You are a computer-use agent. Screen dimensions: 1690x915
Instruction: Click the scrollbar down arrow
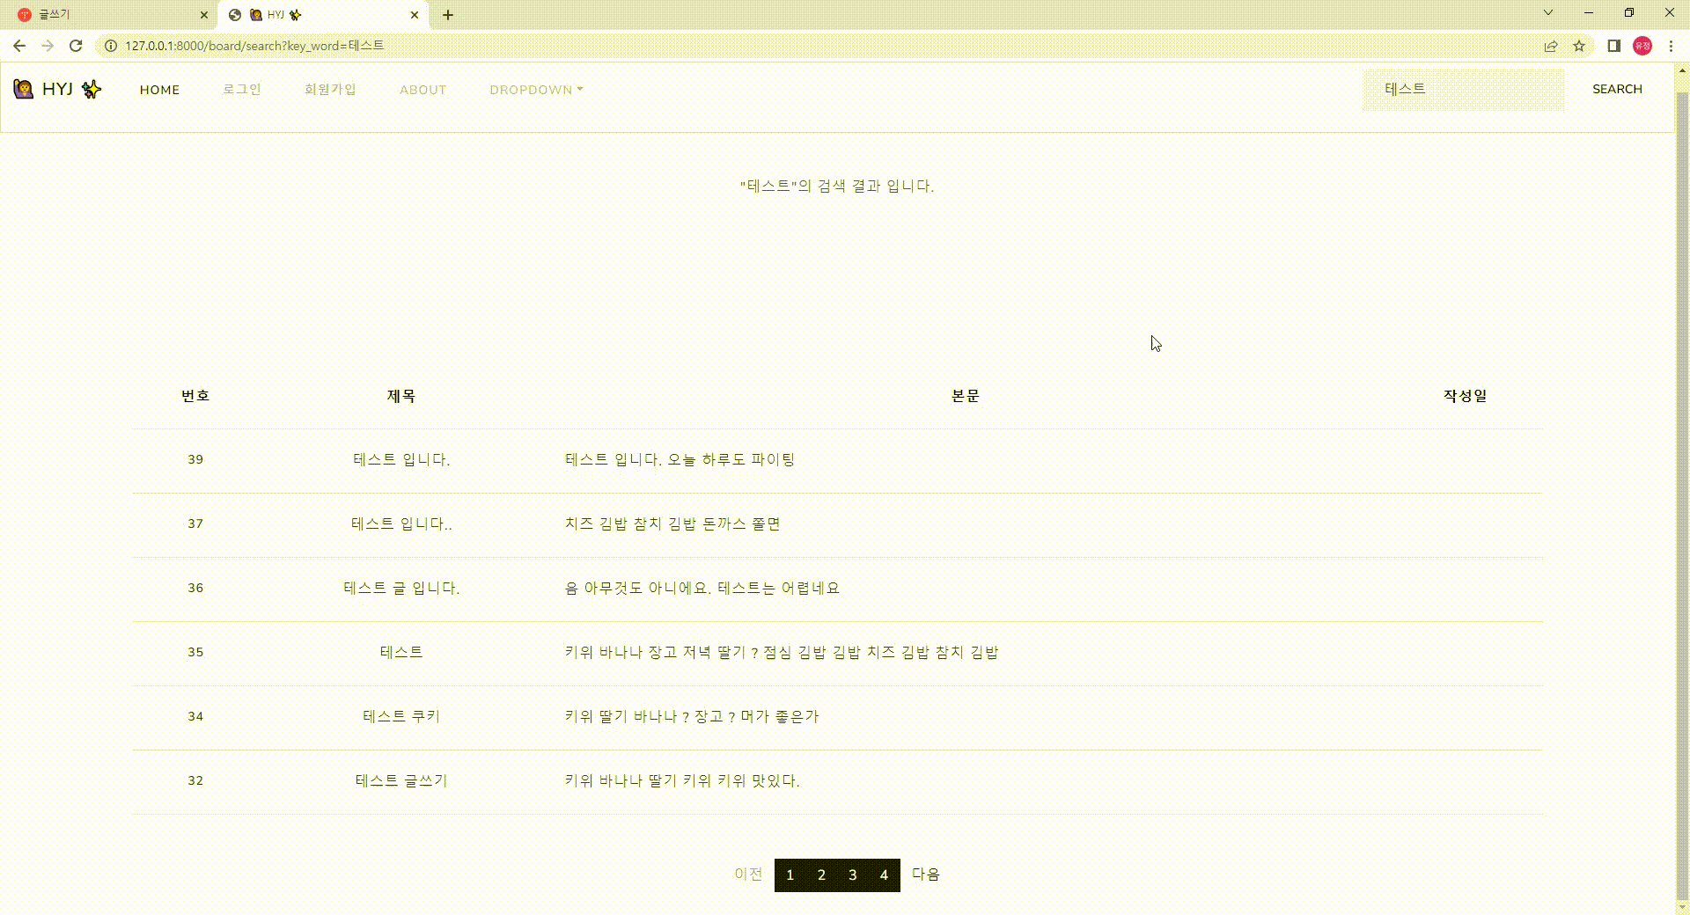point(1682,907)
